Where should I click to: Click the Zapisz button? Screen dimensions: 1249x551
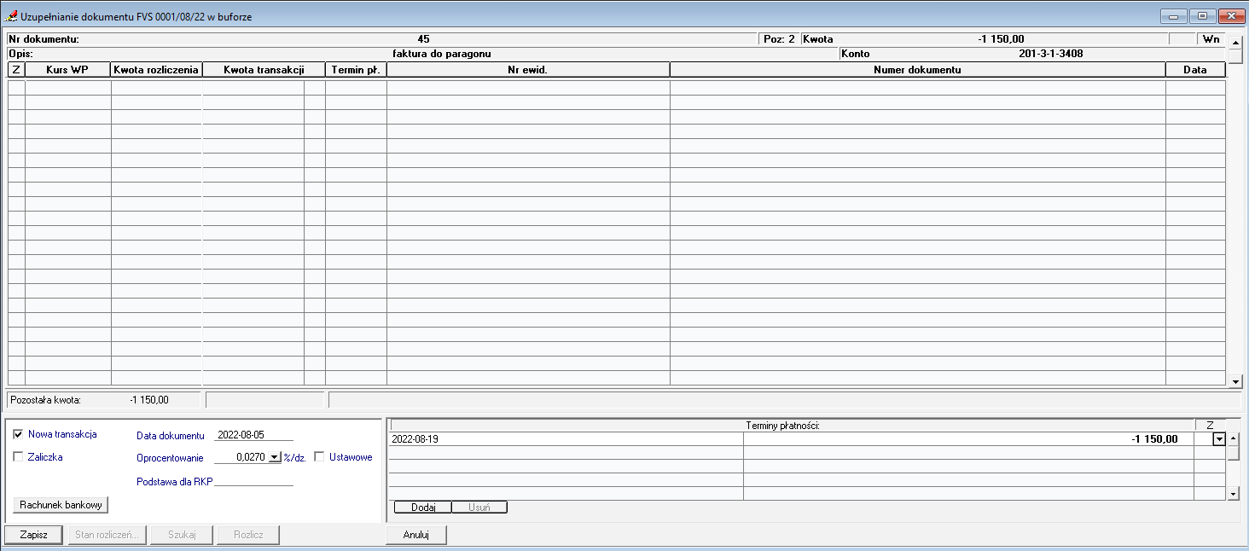tap(33, 535)
